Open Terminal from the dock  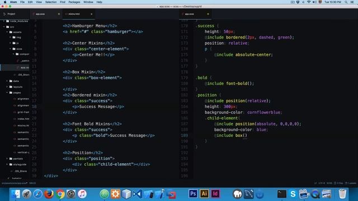click(282, 194)
